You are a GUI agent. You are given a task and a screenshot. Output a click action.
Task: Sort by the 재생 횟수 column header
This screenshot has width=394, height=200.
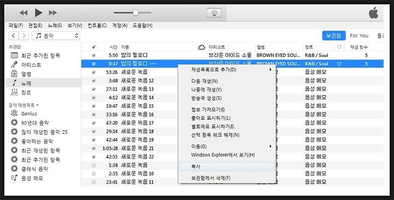click(x=359, y=47)
